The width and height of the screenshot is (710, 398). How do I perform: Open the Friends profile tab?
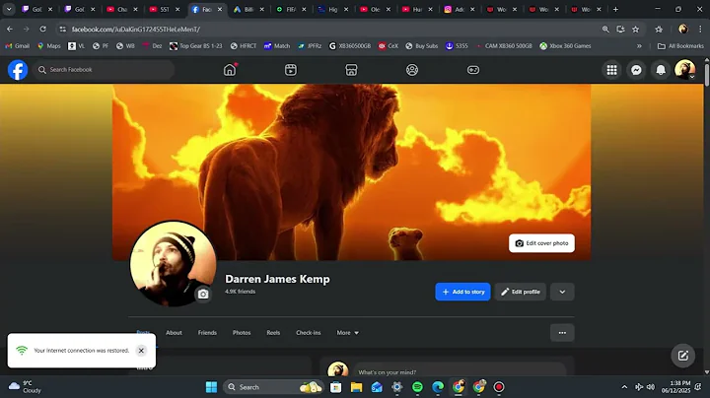207,332
